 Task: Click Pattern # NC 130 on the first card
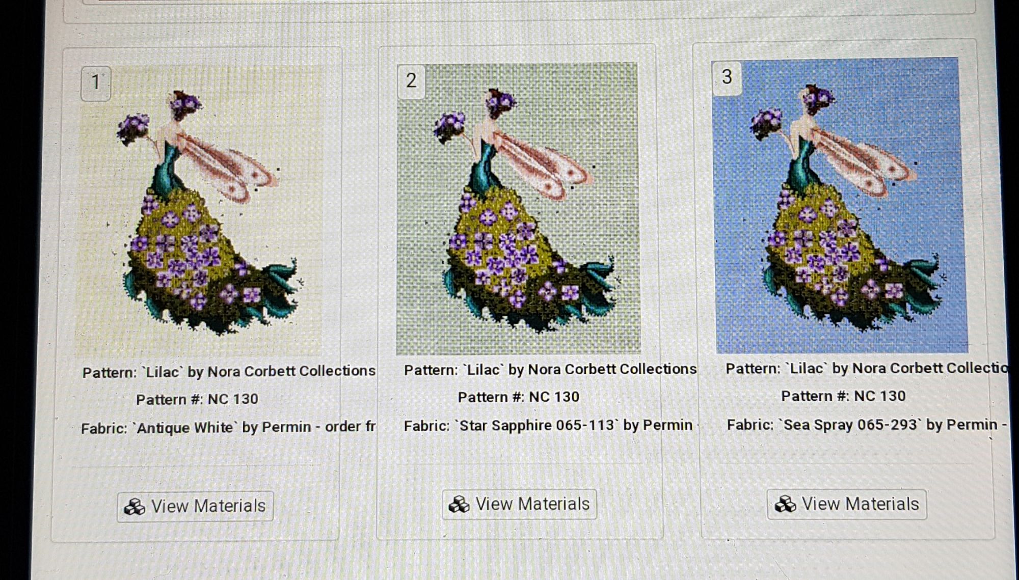point(197,399)
